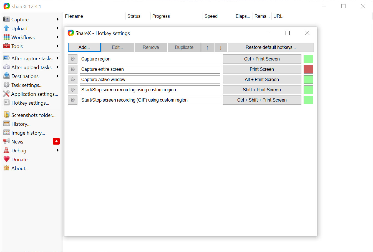Open task settings gear for Capture active window
Screen dimensions: 373x252
(73, 79)
